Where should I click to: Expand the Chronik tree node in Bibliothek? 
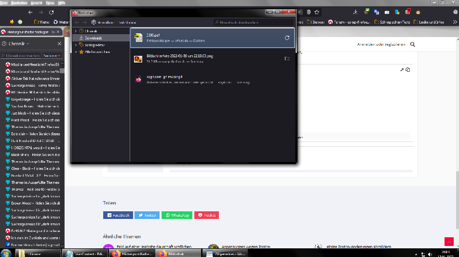tap(76, 31)
